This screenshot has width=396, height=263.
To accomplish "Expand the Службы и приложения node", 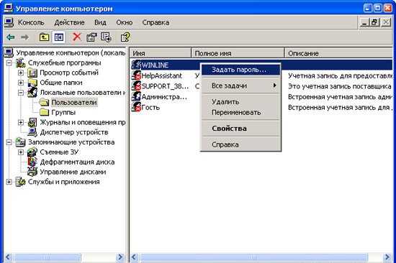I will (9, 182).
